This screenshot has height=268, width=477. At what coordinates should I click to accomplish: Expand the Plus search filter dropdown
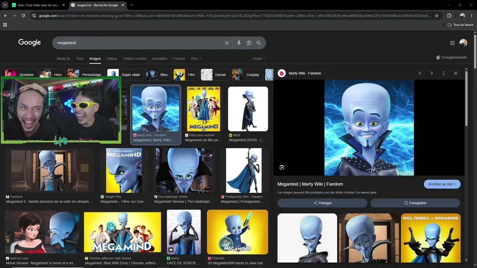(x=196, y=59)
